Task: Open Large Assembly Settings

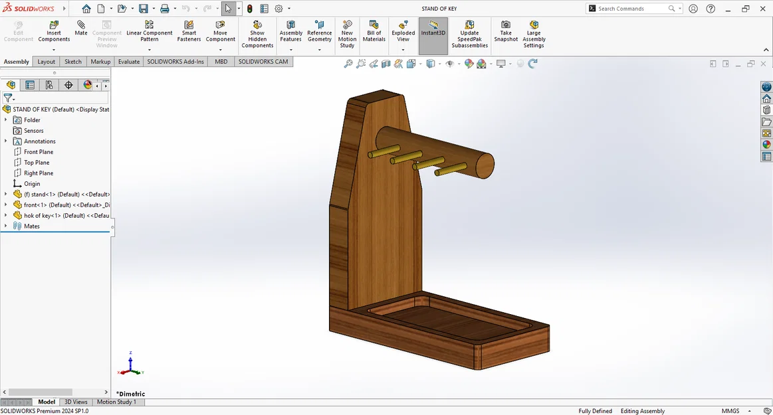Action: click(534, 35)
